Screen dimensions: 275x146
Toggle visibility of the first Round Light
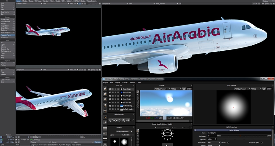click(110, 89)
